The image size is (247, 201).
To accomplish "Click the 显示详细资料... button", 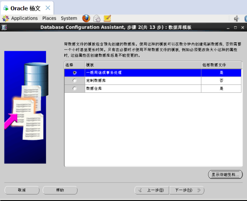I will pyautogui.click(x=225, y=174).
